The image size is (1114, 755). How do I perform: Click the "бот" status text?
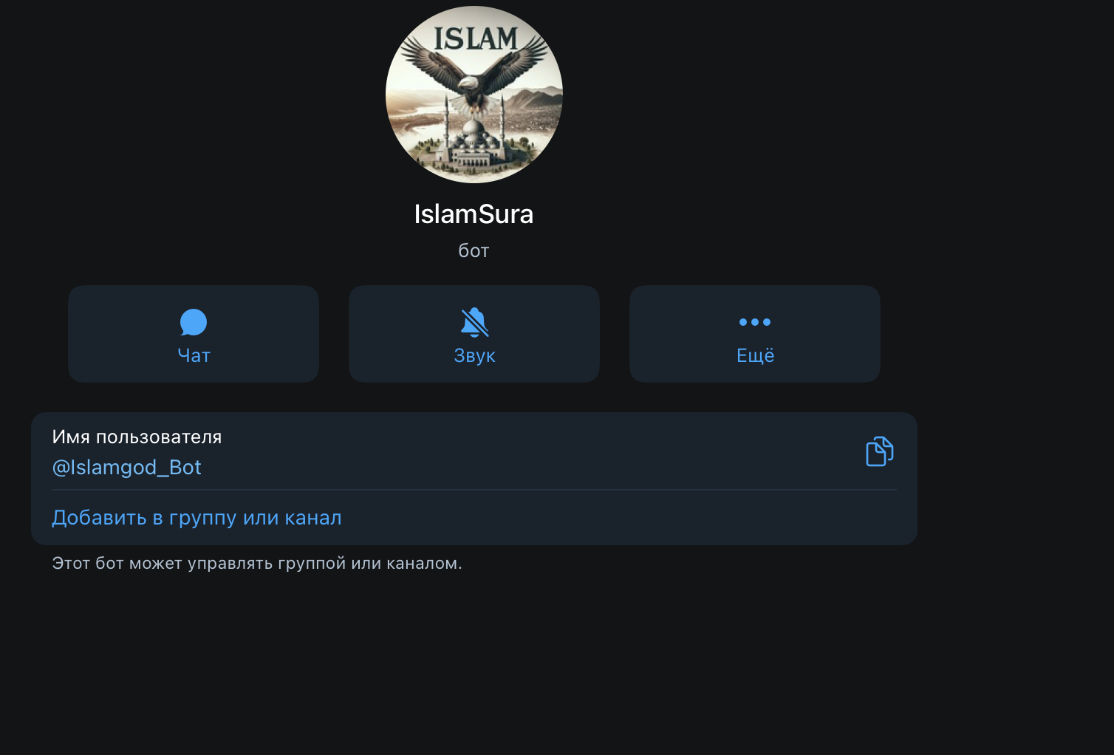[474, 250]
